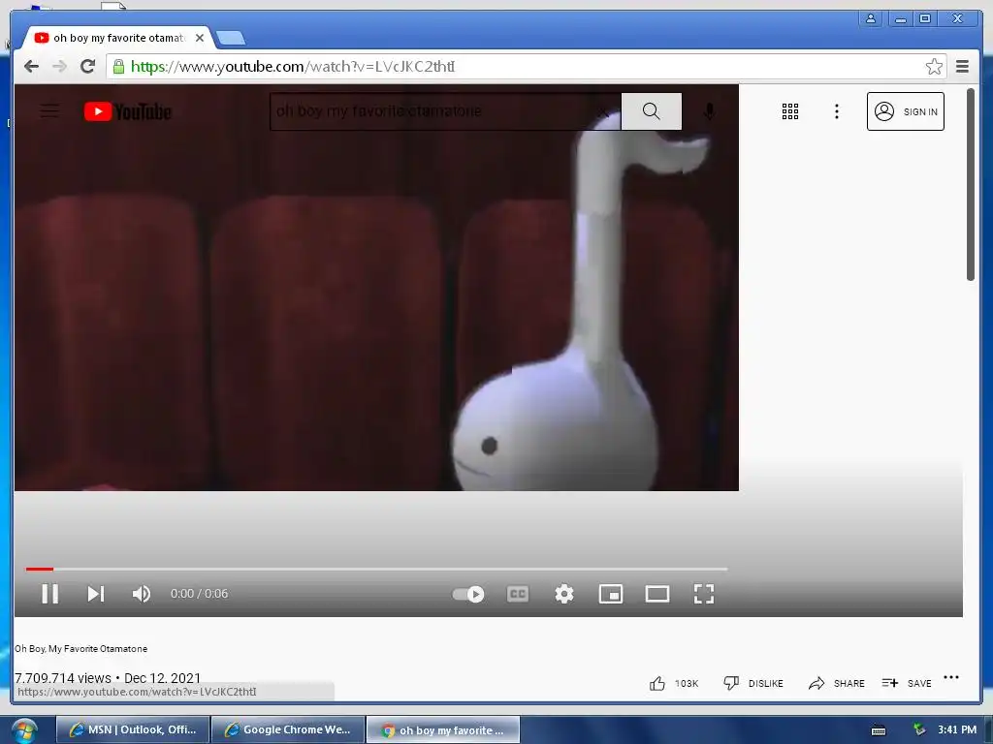The width and height of the screenshot is (993, 744).
Task: Open the on-screen keyboard tray icon
Action: (879, 730)
